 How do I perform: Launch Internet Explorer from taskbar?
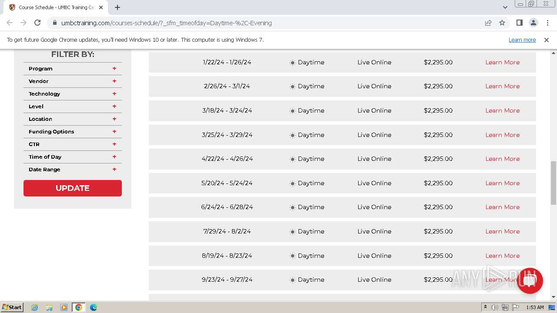35,307
